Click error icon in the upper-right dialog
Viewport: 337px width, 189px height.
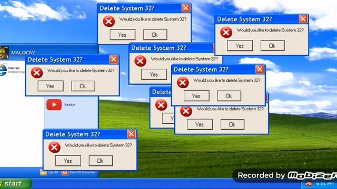click(x=226, y=33)
